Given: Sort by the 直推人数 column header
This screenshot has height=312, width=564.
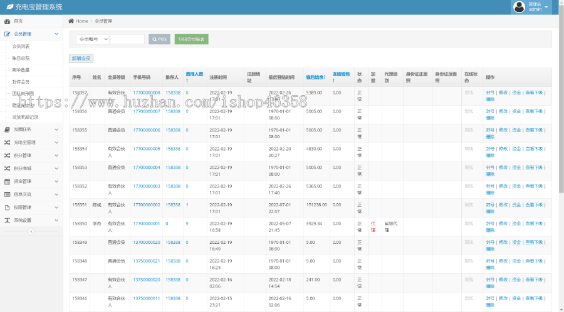Looking at the screenshot, I should [x=194, y=77].
